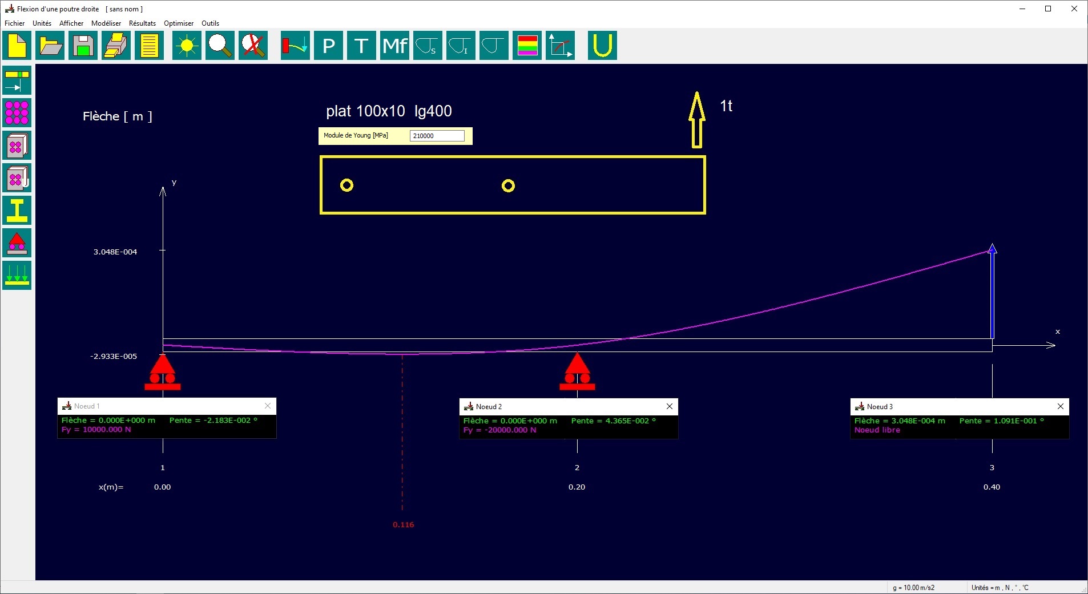Click the yellow U toolbar icon
This screenshot has height=594, width=1088.
tap(602, 46)
